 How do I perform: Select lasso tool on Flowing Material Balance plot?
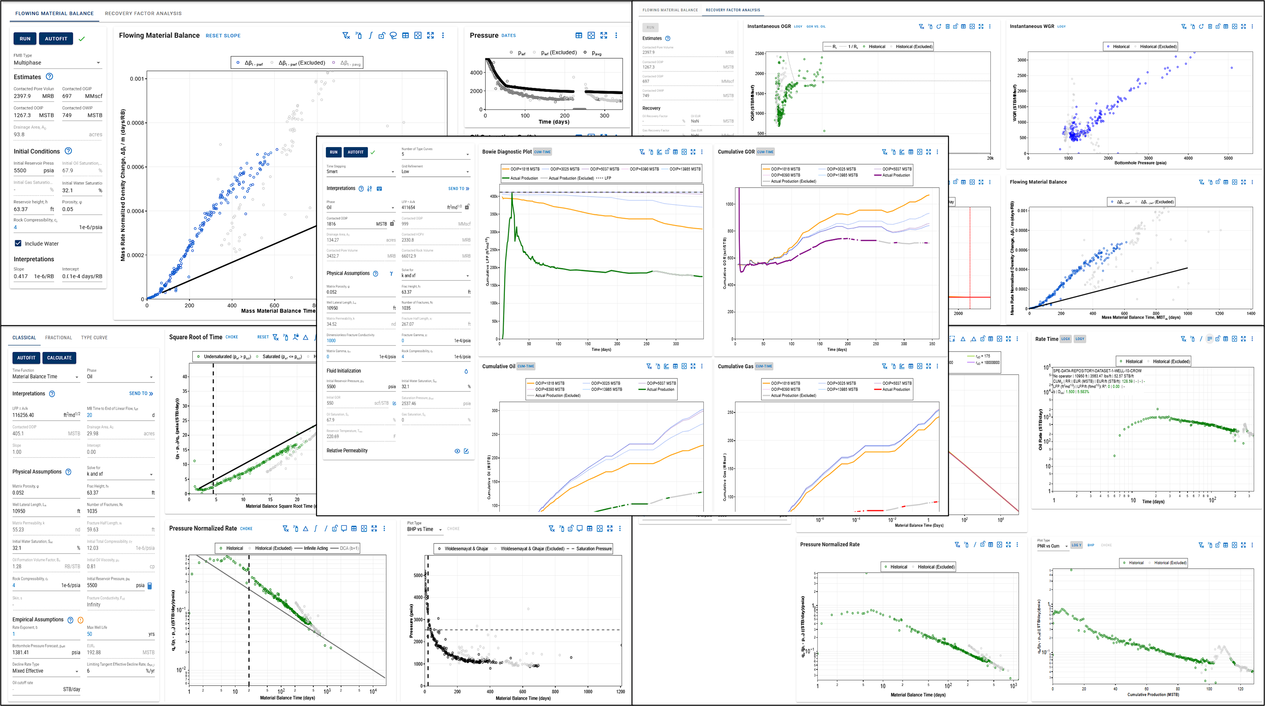pos(393,35)
